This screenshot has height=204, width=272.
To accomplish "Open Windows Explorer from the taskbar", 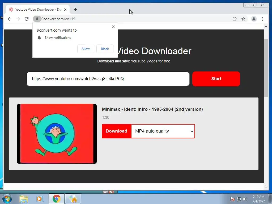I will coord(24,199).
